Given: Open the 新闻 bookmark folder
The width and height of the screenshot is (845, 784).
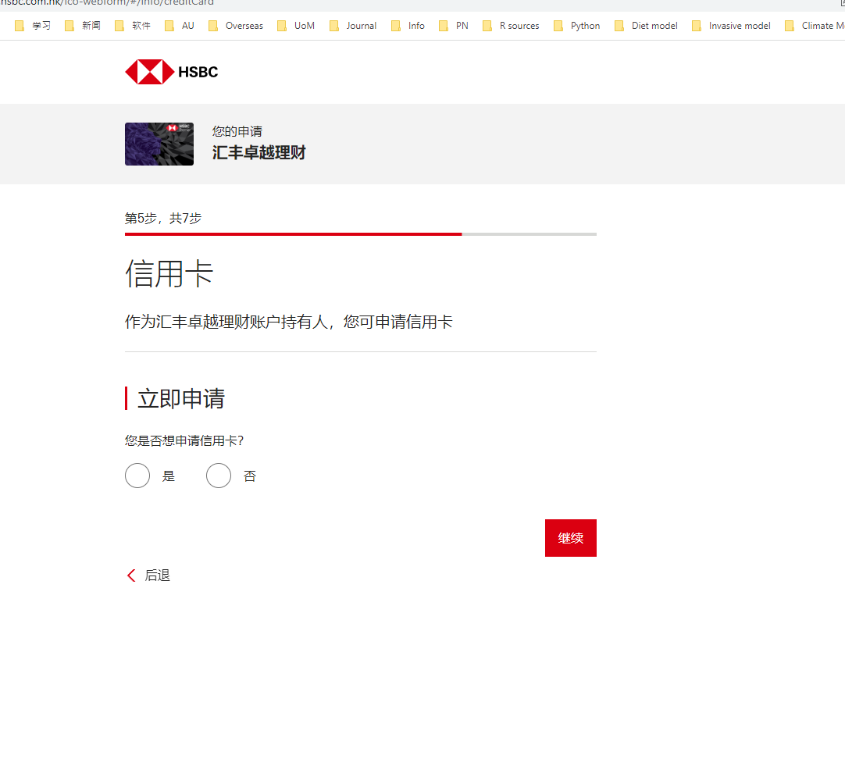Looking at the screenshot, I should pos(83,26).
